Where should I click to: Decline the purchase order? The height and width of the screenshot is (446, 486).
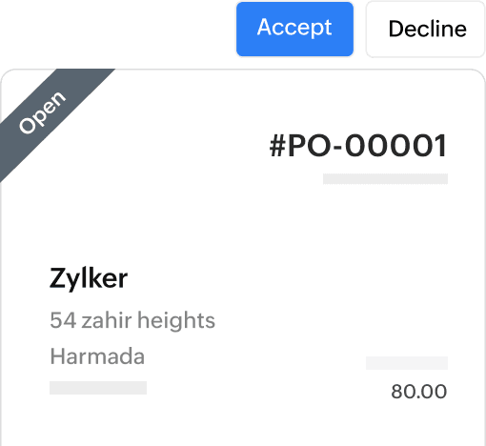(x=426, y=29)
